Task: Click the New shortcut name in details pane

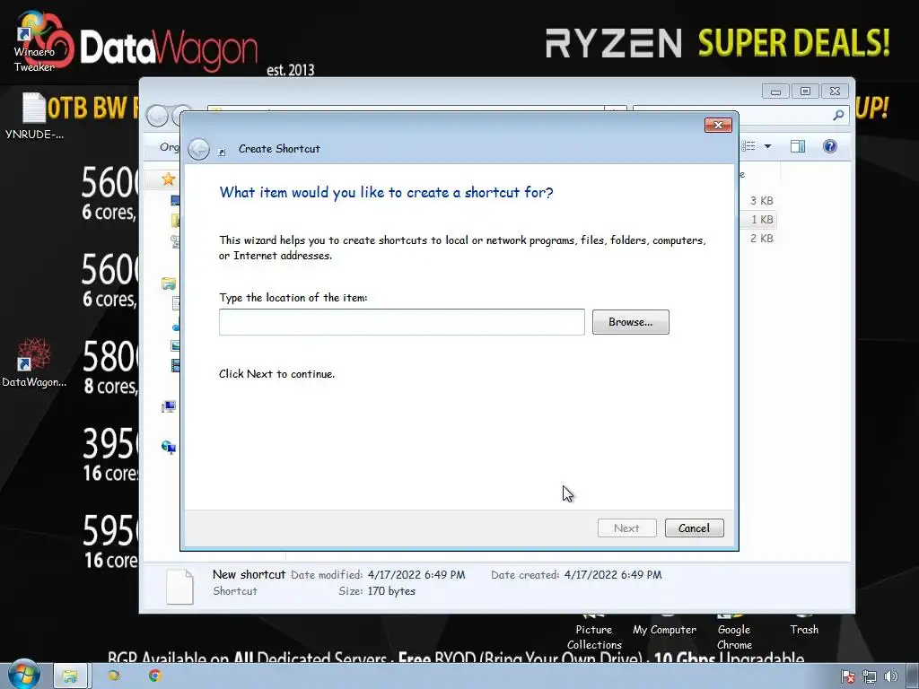Action: click(x=249, y=575)
